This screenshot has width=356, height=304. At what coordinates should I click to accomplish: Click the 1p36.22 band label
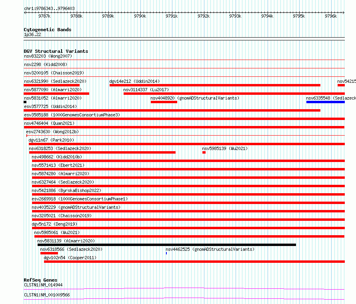[x=33, y=34]
